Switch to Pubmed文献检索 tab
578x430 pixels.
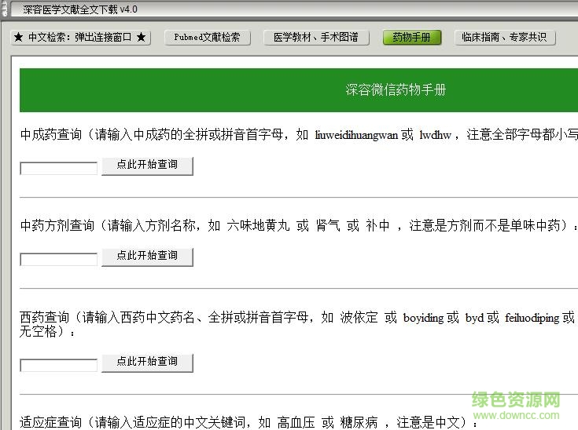pos(207,37)
